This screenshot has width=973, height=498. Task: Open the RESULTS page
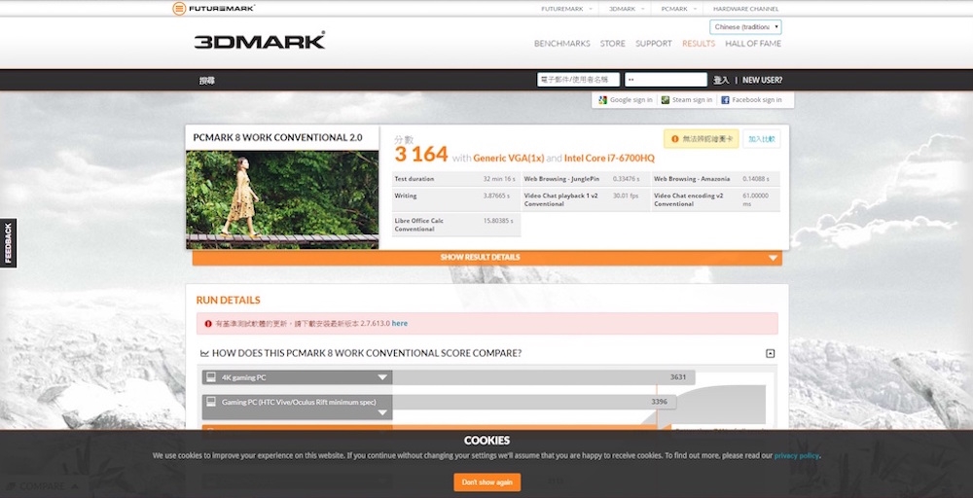click(x=698, y=44)
